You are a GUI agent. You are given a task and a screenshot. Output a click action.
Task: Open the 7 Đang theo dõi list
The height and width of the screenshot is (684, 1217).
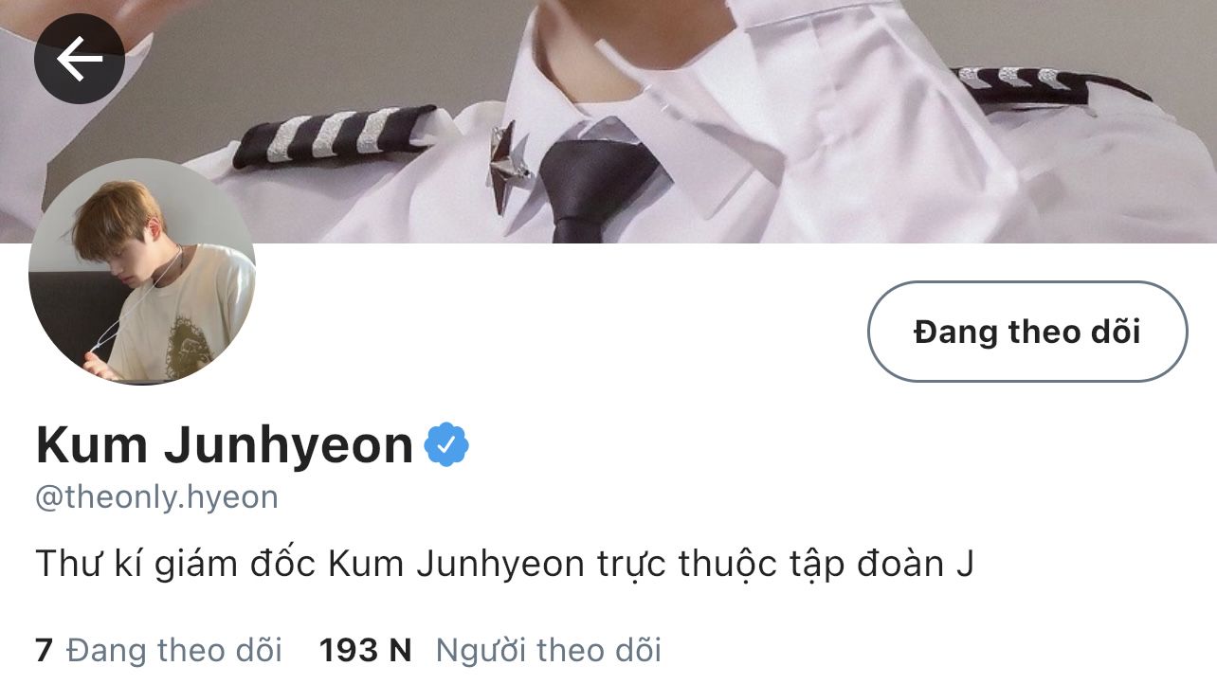(159, 651)
